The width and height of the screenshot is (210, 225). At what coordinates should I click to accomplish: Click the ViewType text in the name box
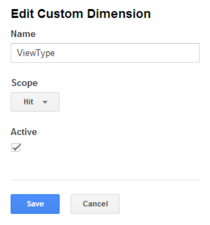36,53
